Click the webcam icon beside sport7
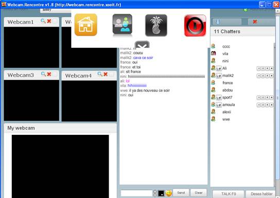This screenshot has height=198, width=280. point(219,97)
